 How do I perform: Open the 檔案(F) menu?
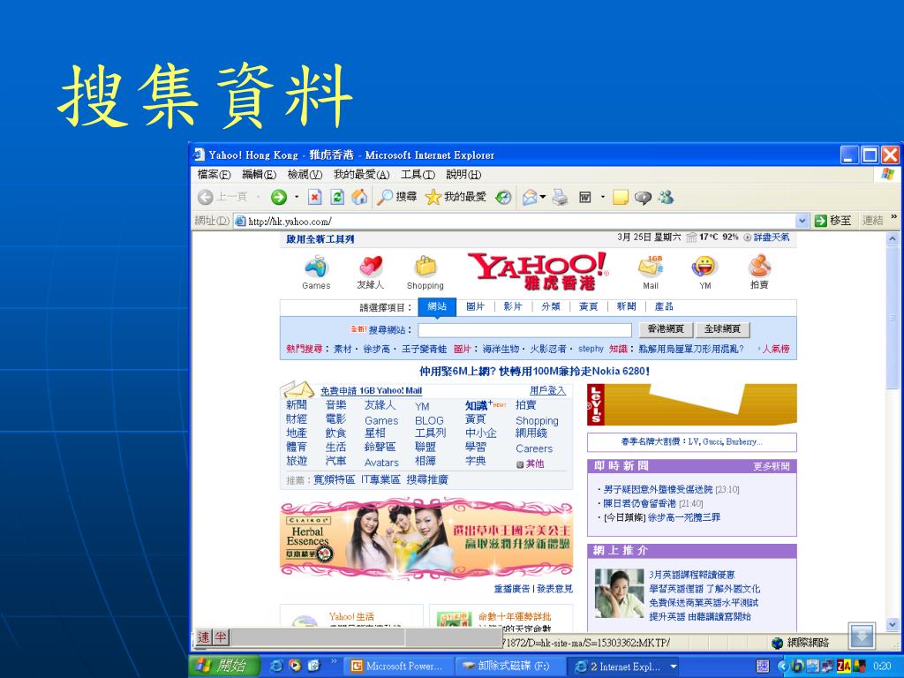pyautogui.click(x=214, y=175)
